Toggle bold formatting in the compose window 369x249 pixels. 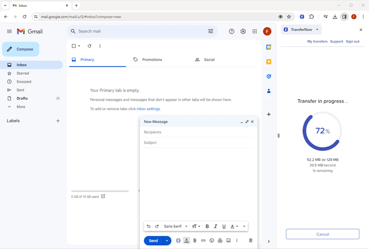point(207,226)
